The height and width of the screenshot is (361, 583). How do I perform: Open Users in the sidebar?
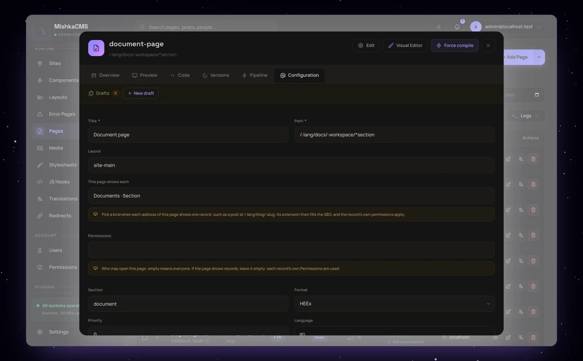coord(55,250)
